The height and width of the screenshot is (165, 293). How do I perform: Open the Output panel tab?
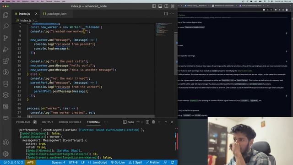coord(48,122)
